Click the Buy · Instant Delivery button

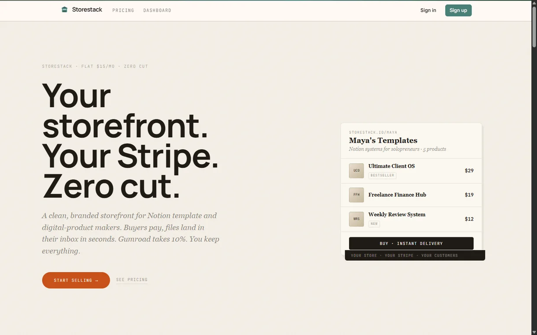click(411, 243)
